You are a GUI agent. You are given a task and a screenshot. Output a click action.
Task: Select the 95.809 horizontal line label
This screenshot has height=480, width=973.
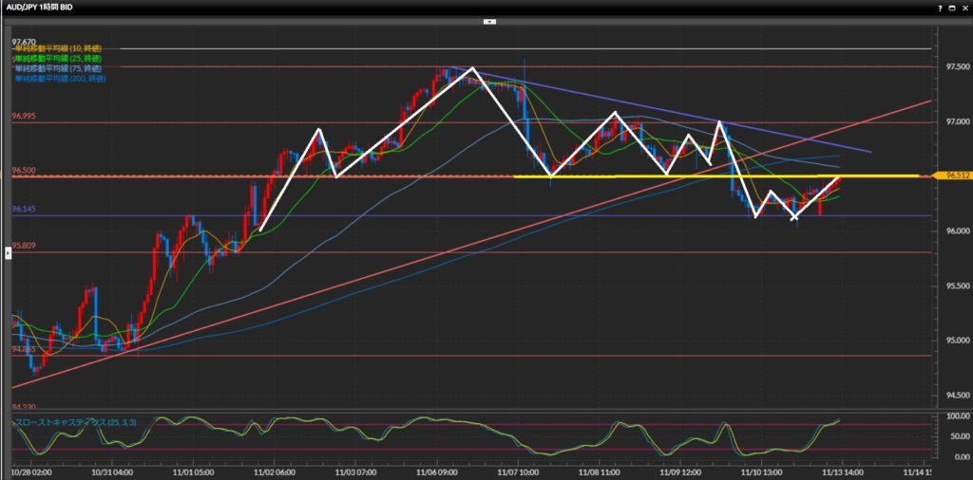pos(24,246)
